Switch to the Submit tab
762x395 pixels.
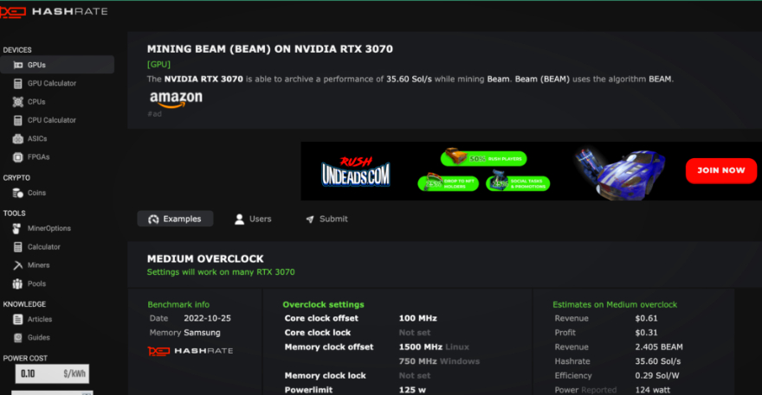tap(326, 219)
